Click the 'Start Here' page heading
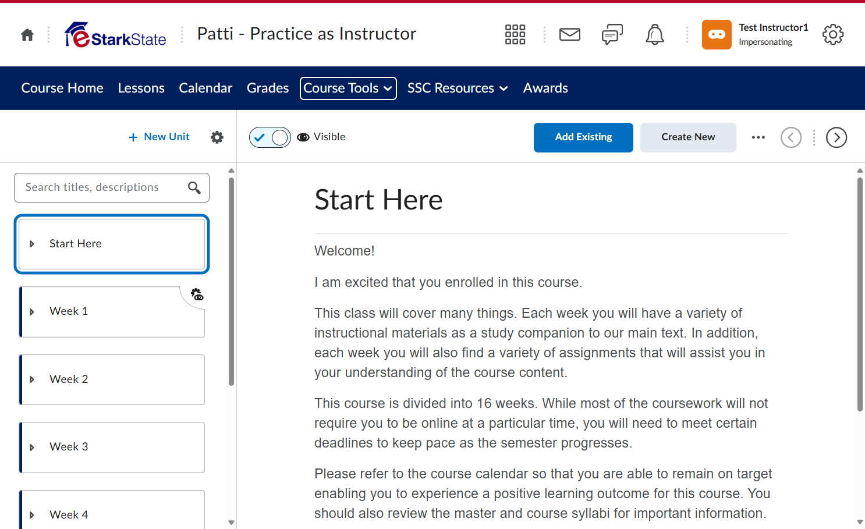 tap(378, 200)
